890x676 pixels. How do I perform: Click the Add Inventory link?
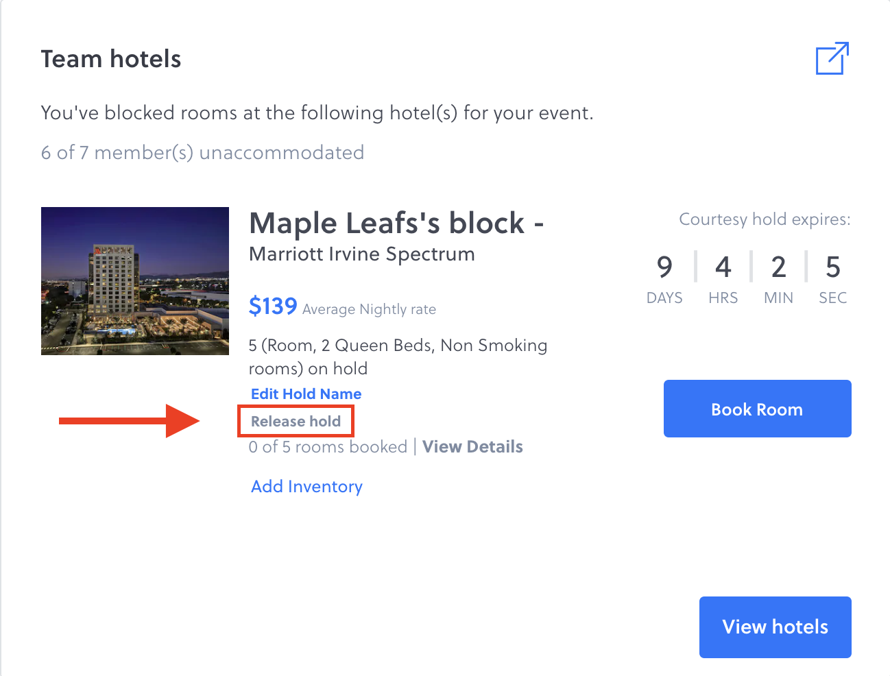(306, 487)
